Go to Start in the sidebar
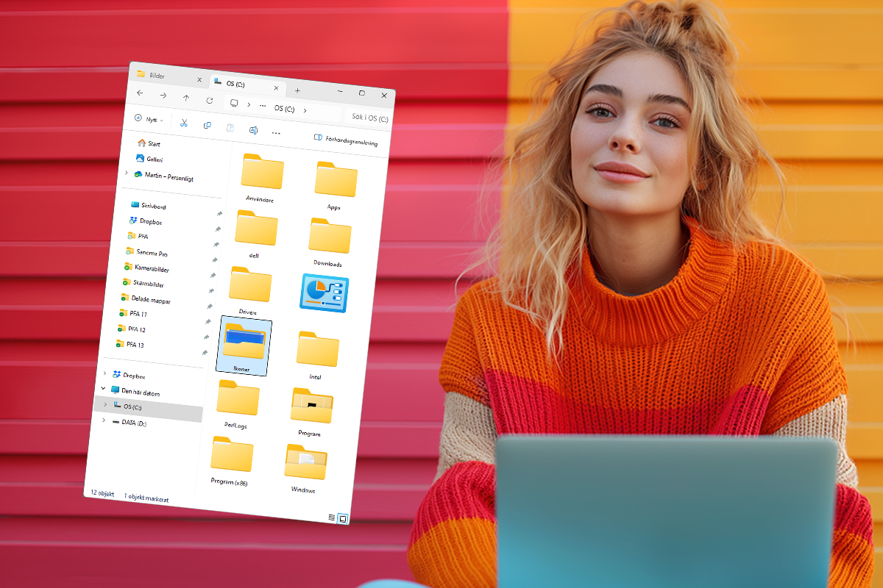883x588 pixels. pos(149,143)
